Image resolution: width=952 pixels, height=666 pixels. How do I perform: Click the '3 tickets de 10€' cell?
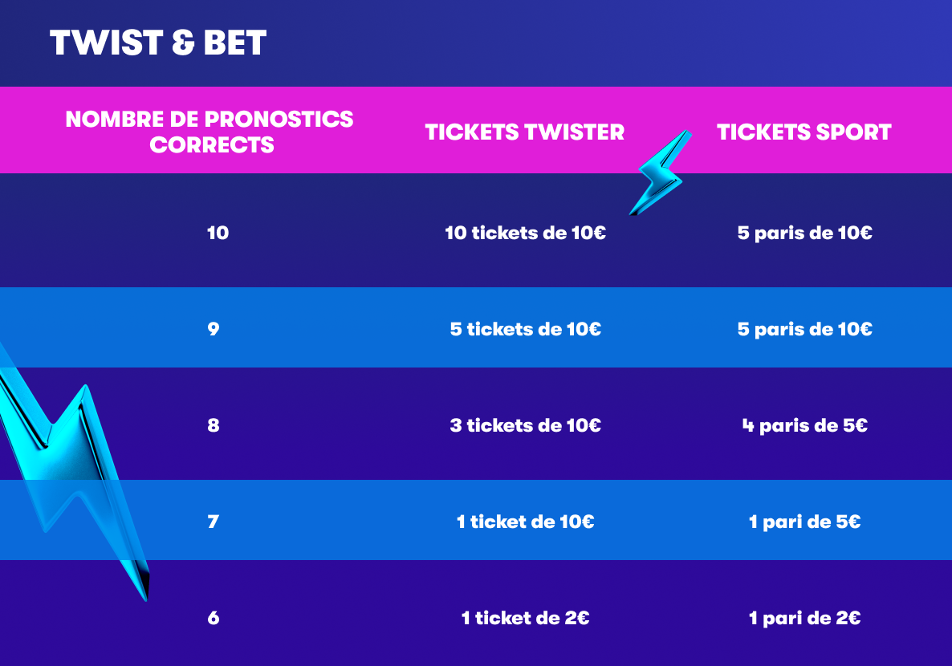(525, 425)
